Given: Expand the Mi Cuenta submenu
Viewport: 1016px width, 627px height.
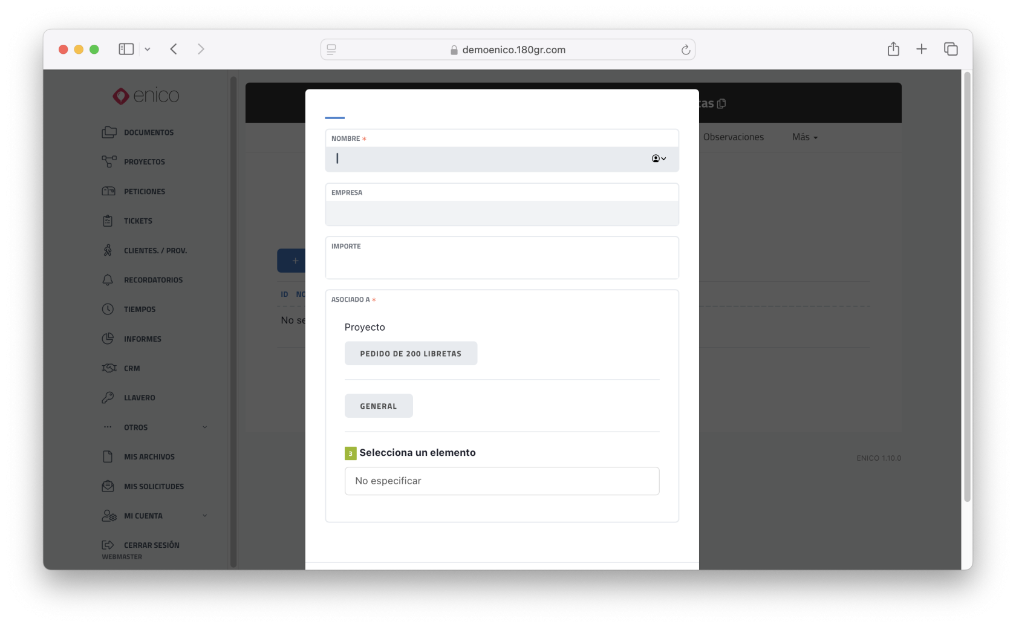Looking at the screenshot, I should click(x=204, y=516).
